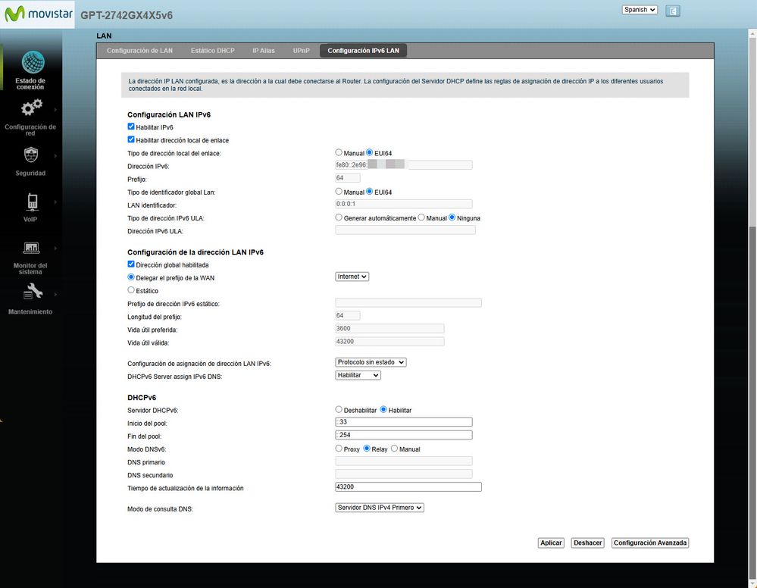757x588 pixels.
Task: Expand the Protocolo sin estado dropdown
Action: pyautogui.click(x=371, y=362)
